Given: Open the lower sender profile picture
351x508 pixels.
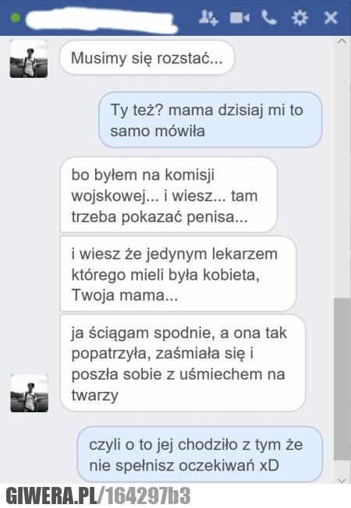Looking at the screenshot, I should pos(29,393).
